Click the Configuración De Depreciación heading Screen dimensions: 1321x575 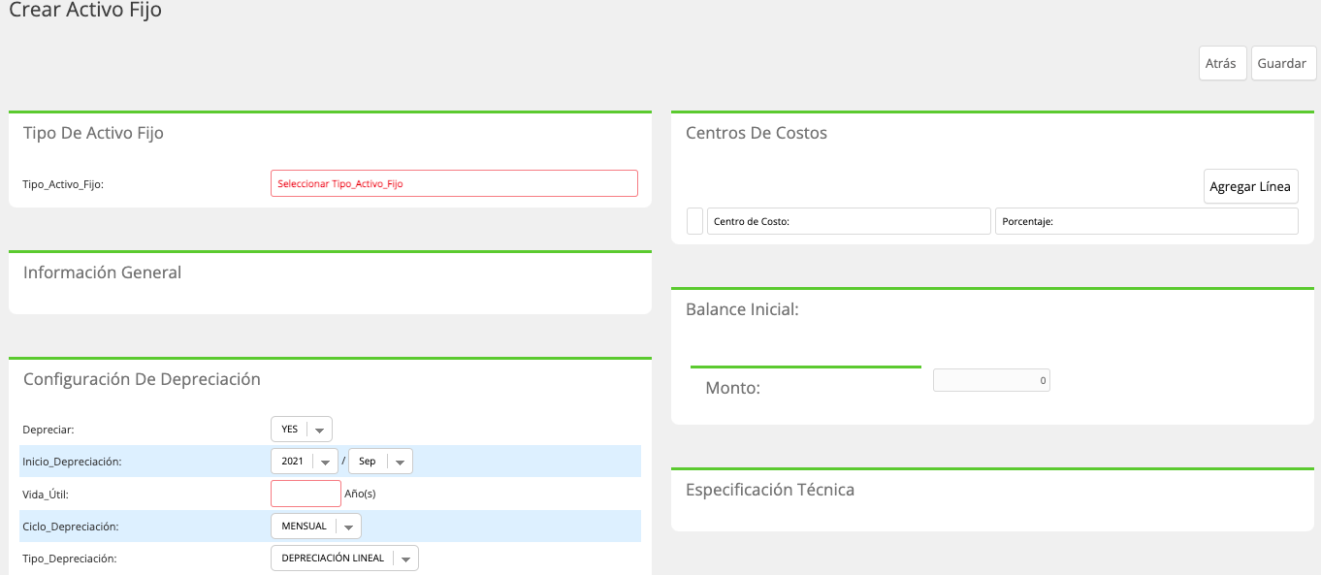click(142, 379)
